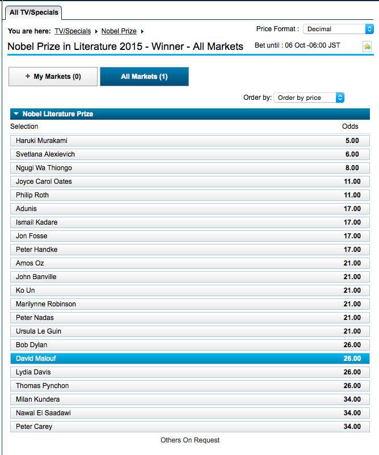Follow the TV/Specials breadcrumb link
The image size is (379, 455).
tap(73, 31)
